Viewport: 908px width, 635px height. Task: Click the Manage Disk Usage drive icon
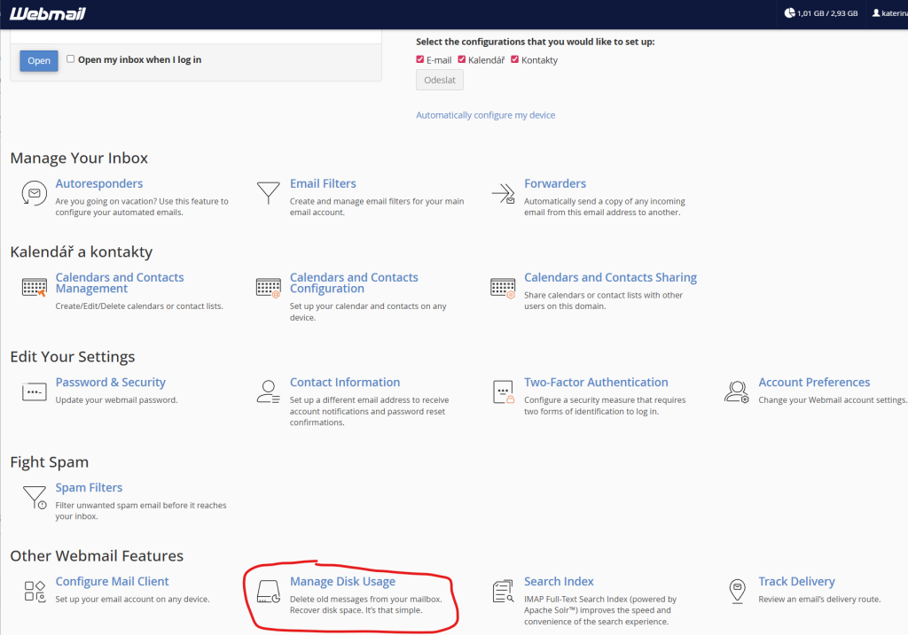(x=269, y=591)
